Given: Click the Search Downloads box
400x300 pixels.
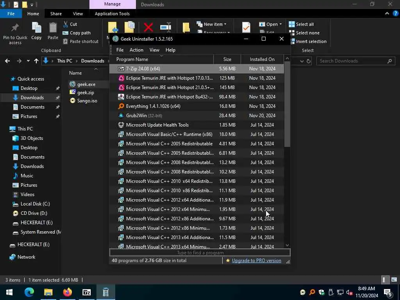Looking at the screenshot, I should click(355, 61).
